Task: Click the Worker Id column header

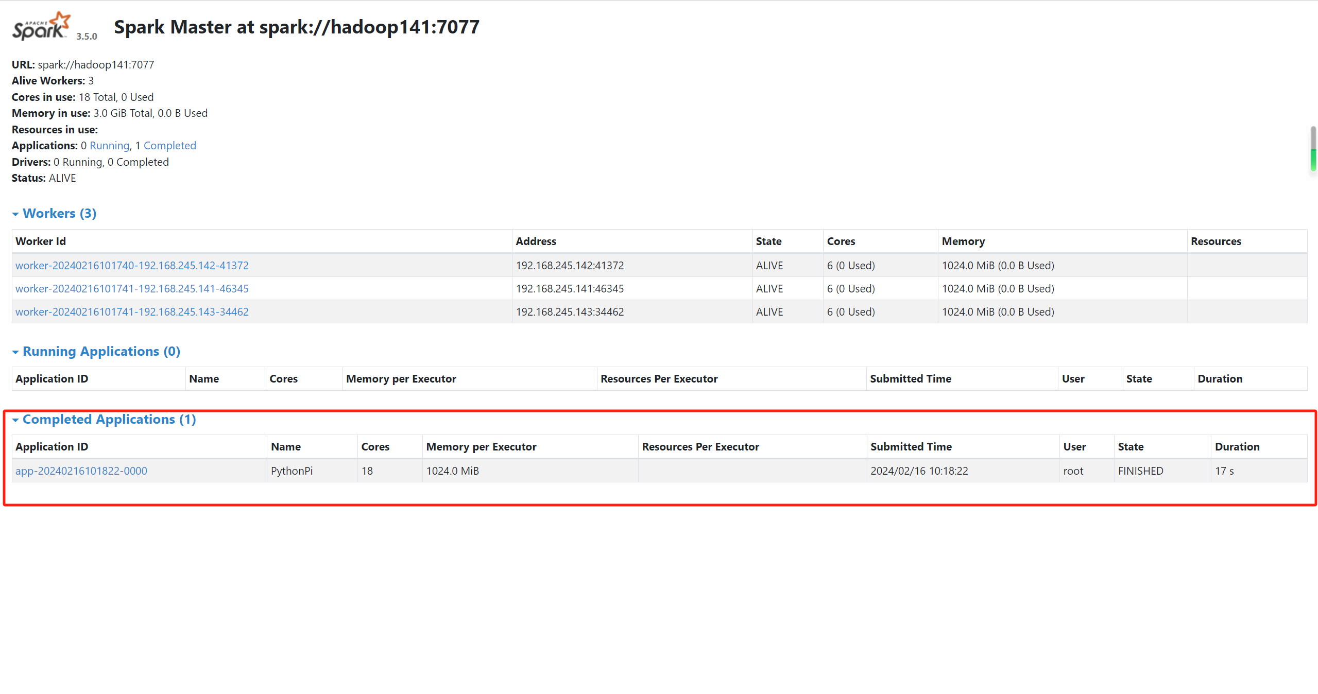Action: [x=41, y=241]
